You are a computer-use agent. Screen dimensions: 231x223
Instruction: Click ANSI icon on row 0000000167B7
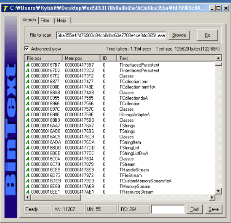pos(28,65)
